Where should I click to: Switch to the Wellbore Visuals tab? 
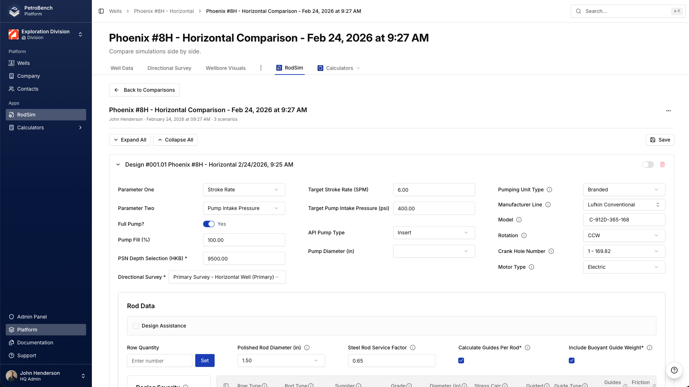(x=225, y=68)
